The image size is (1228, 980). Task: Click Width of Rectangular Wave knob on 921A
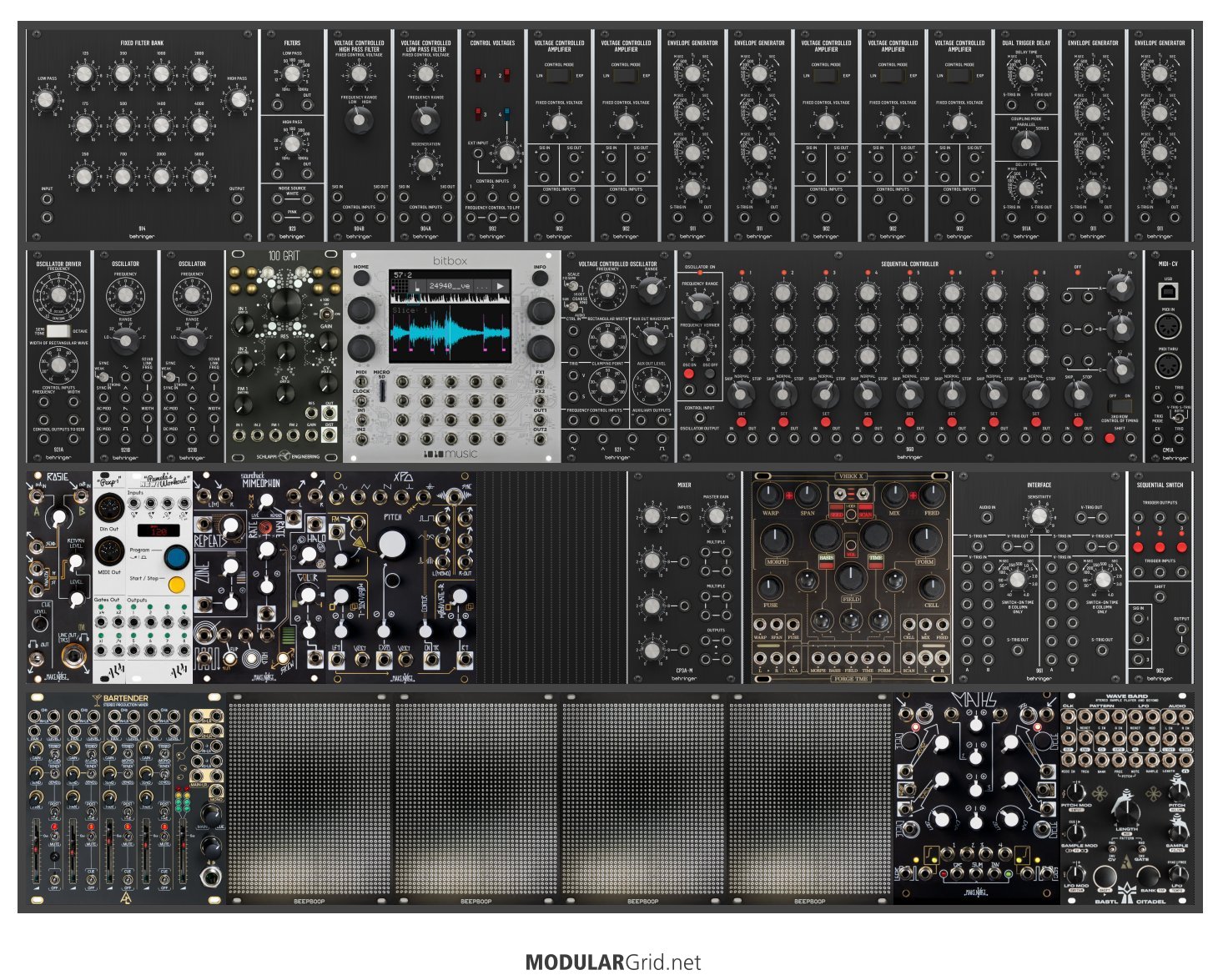(x=58, y=364)
